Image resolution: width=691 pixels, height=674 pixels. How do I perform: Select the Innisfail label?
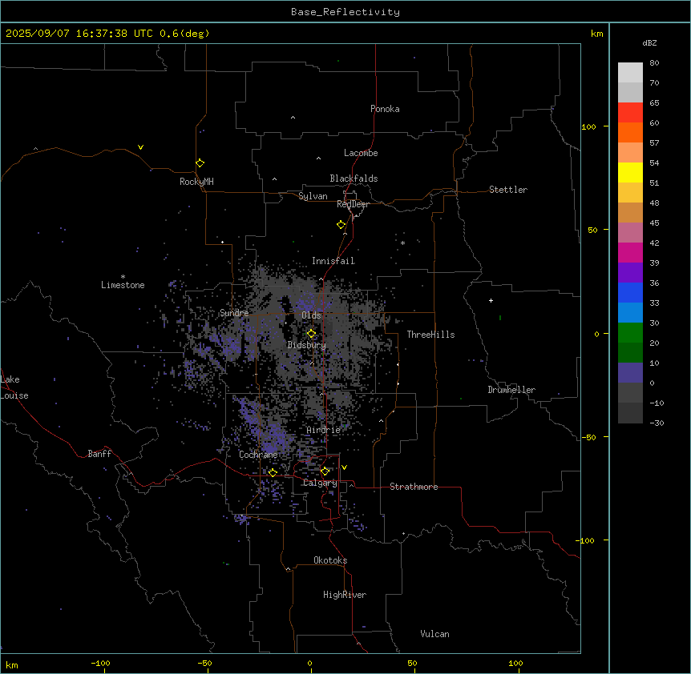(x=333, y=261)
